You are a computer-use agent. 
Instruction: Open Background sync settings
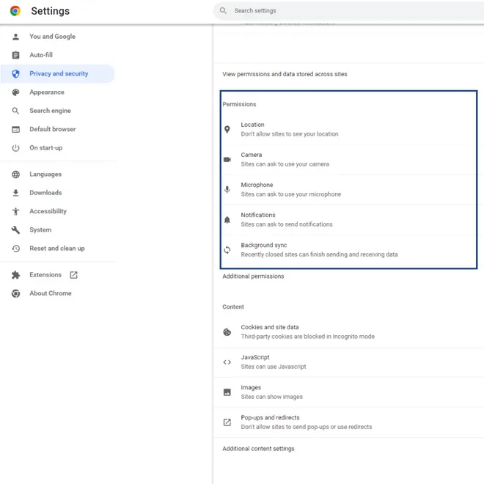[x=349, y=250]
